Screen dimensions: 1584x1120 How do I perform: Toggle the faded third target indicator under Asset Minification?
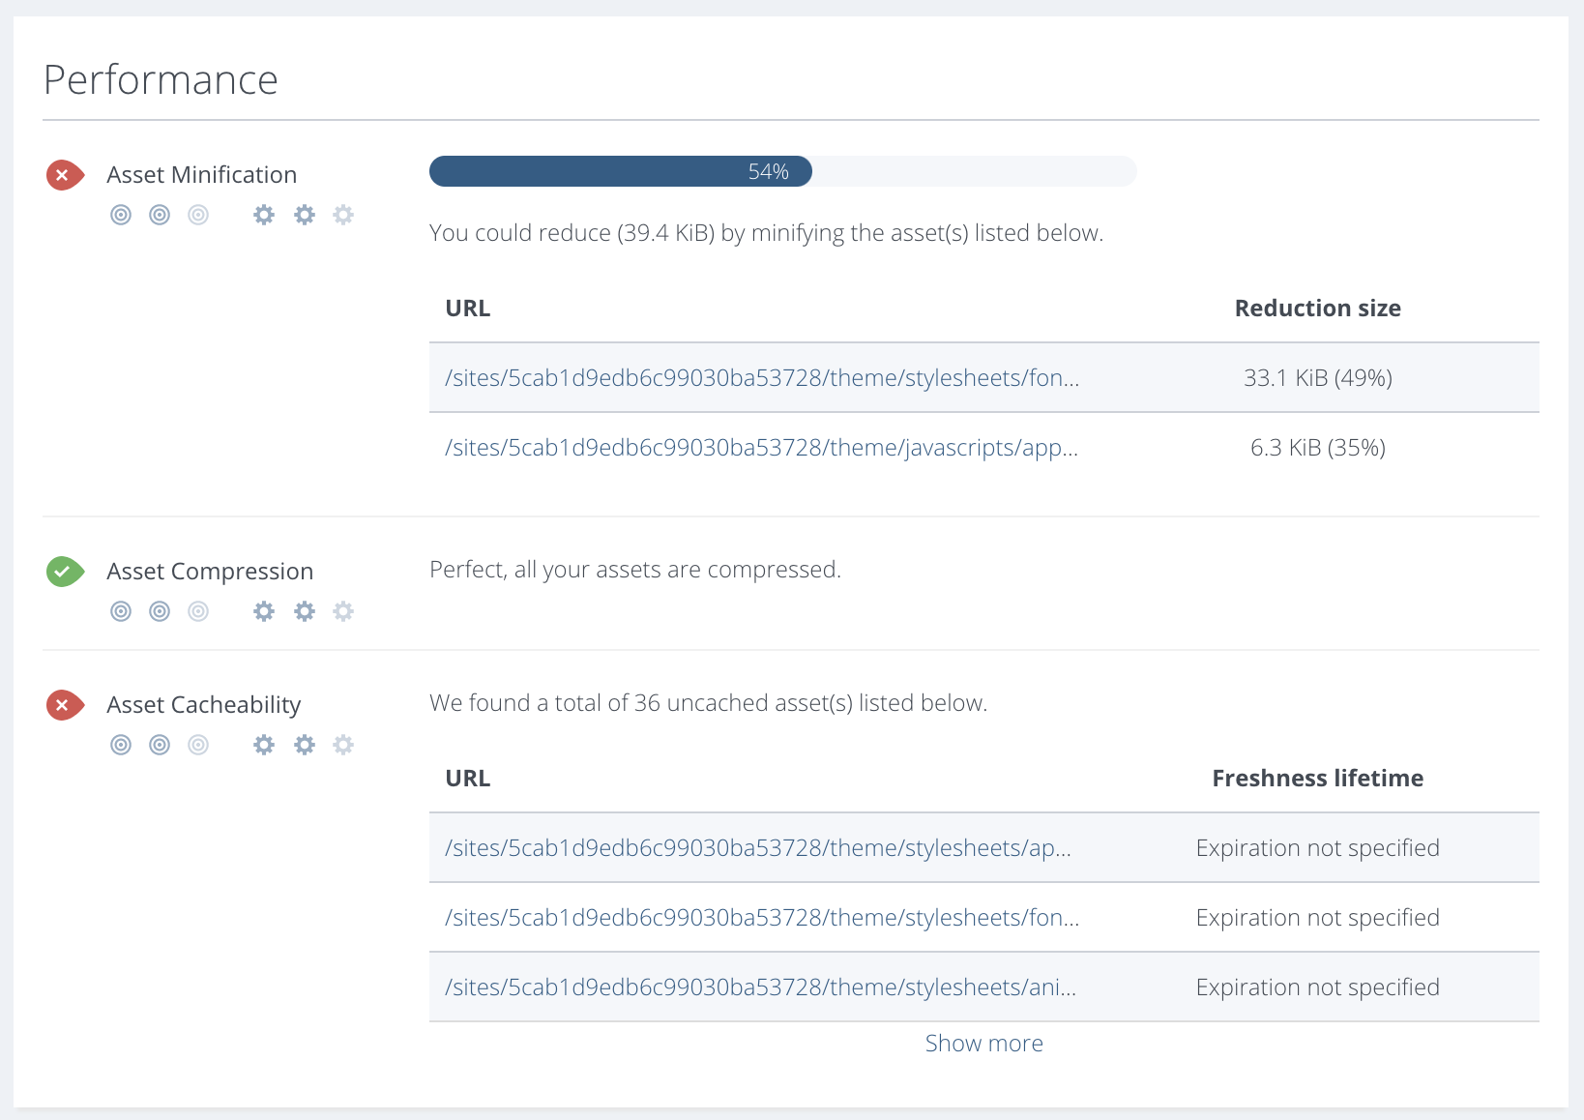[197, 215]
